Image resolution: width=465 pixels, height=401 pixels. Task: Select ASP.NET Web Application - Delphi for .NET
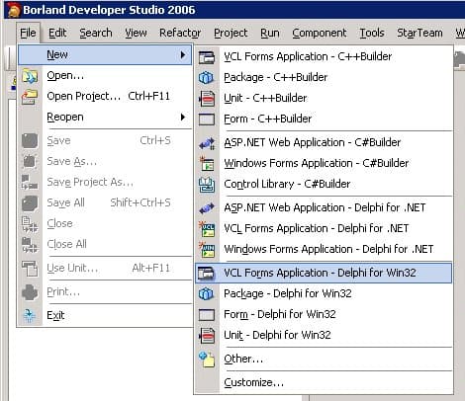tap(324, 207)
